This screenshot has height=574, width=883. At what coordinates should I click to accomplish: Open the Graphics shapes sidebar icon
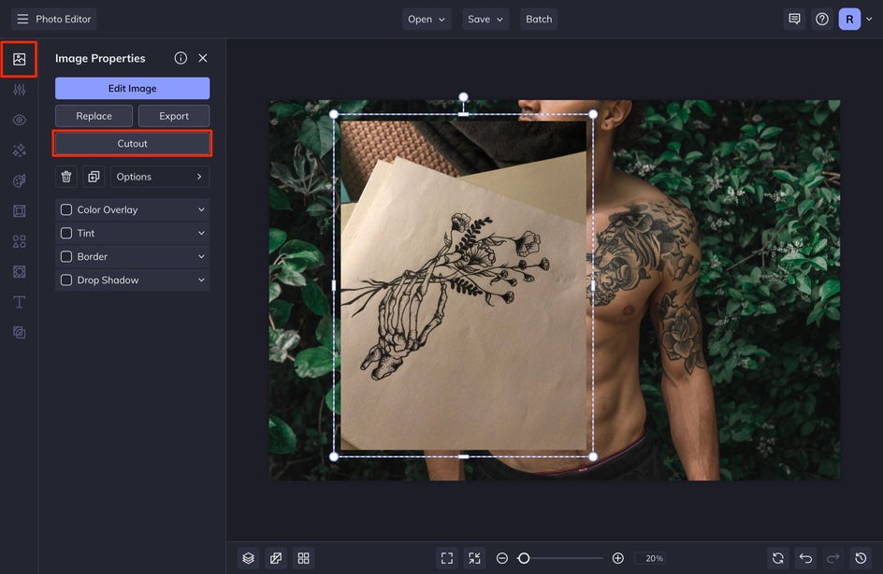[x=19, y=241]
